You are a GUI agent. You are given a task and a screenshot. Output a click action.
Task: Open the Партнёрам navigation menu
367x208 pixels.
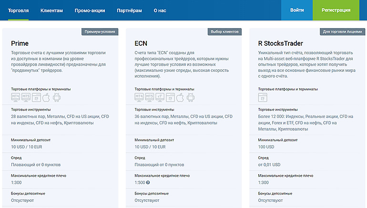click(x=130, y=10)
